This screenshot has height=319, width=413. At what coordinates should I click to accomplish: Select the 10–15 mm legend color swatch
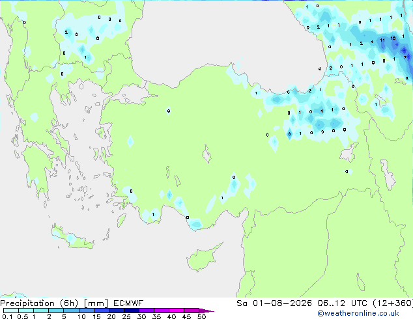click(x=87, y=311)
